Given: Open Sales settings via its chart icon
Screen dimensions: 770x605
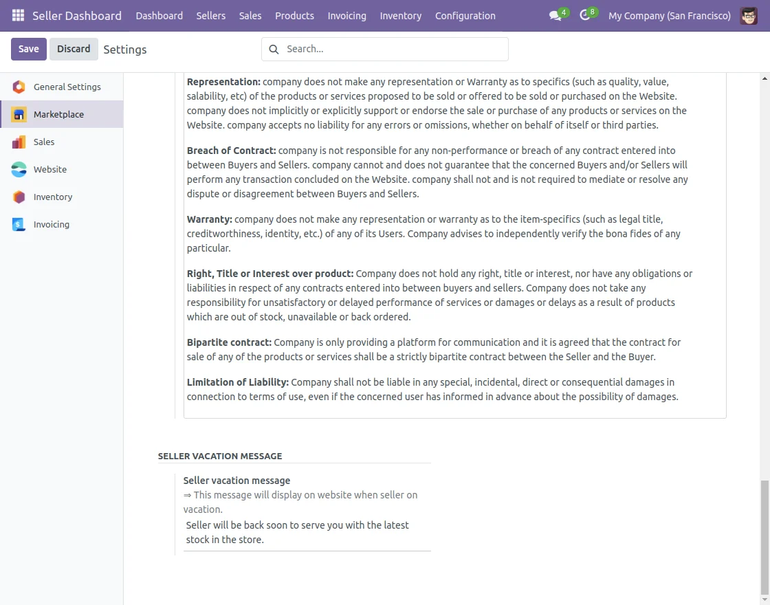Looking at the screenshot, I should pos(19,142).
